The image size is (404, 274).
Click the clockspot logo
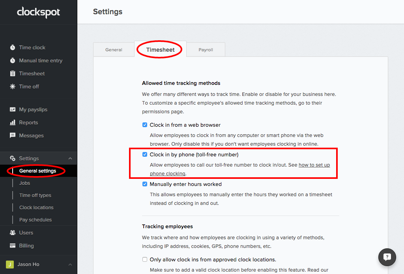[38, 12]
